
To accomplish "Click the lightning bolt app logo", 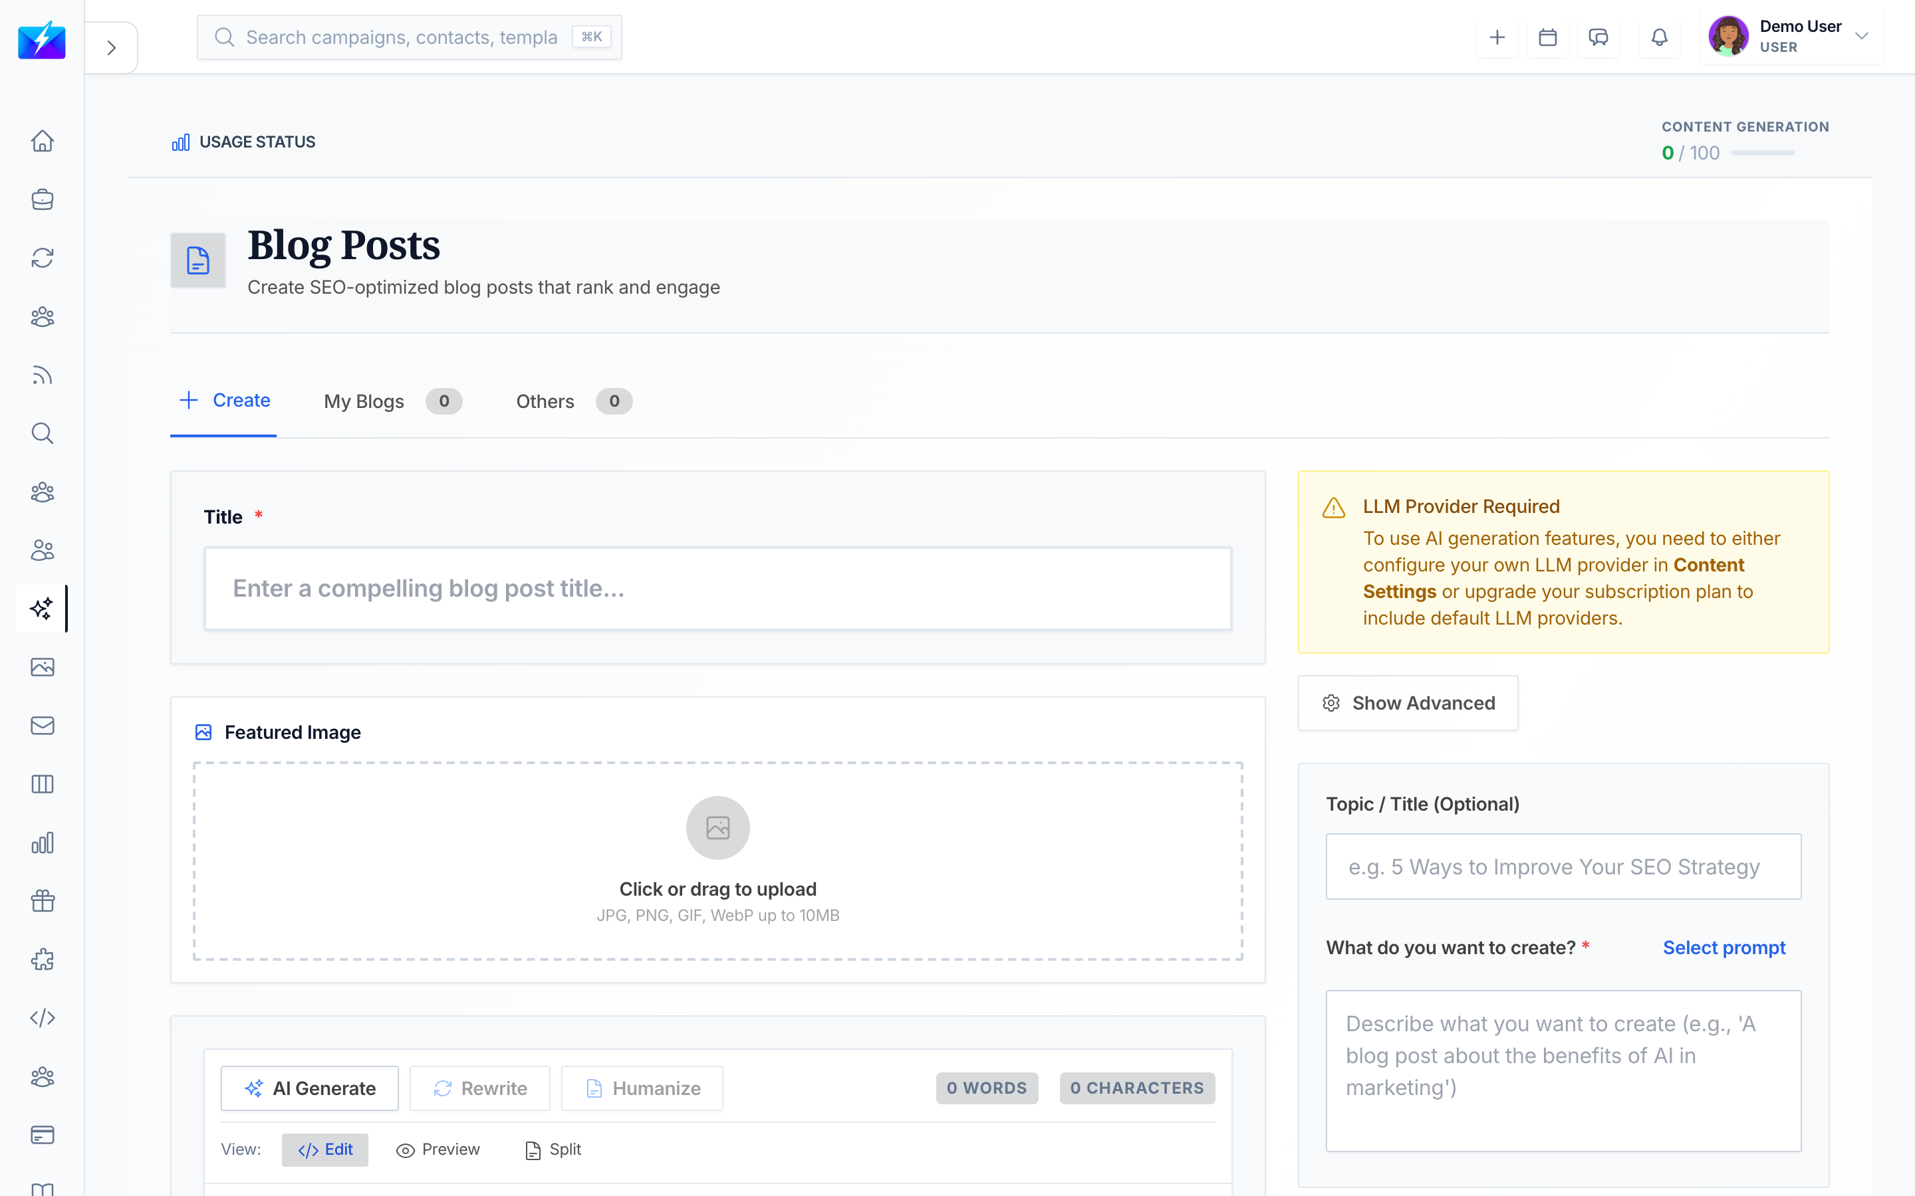I will click(x=42, y=40).
